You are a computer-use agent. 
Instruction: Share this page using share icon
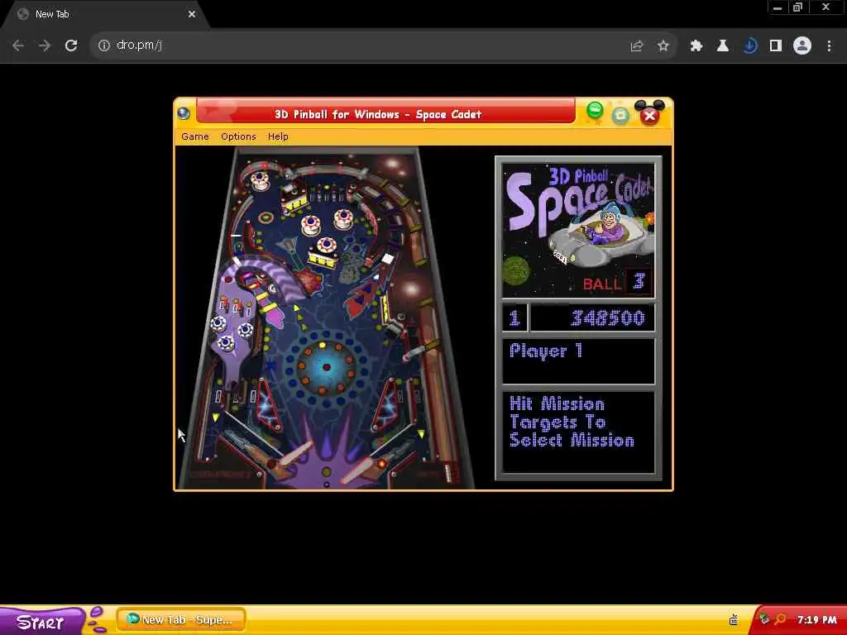point(637,46)
